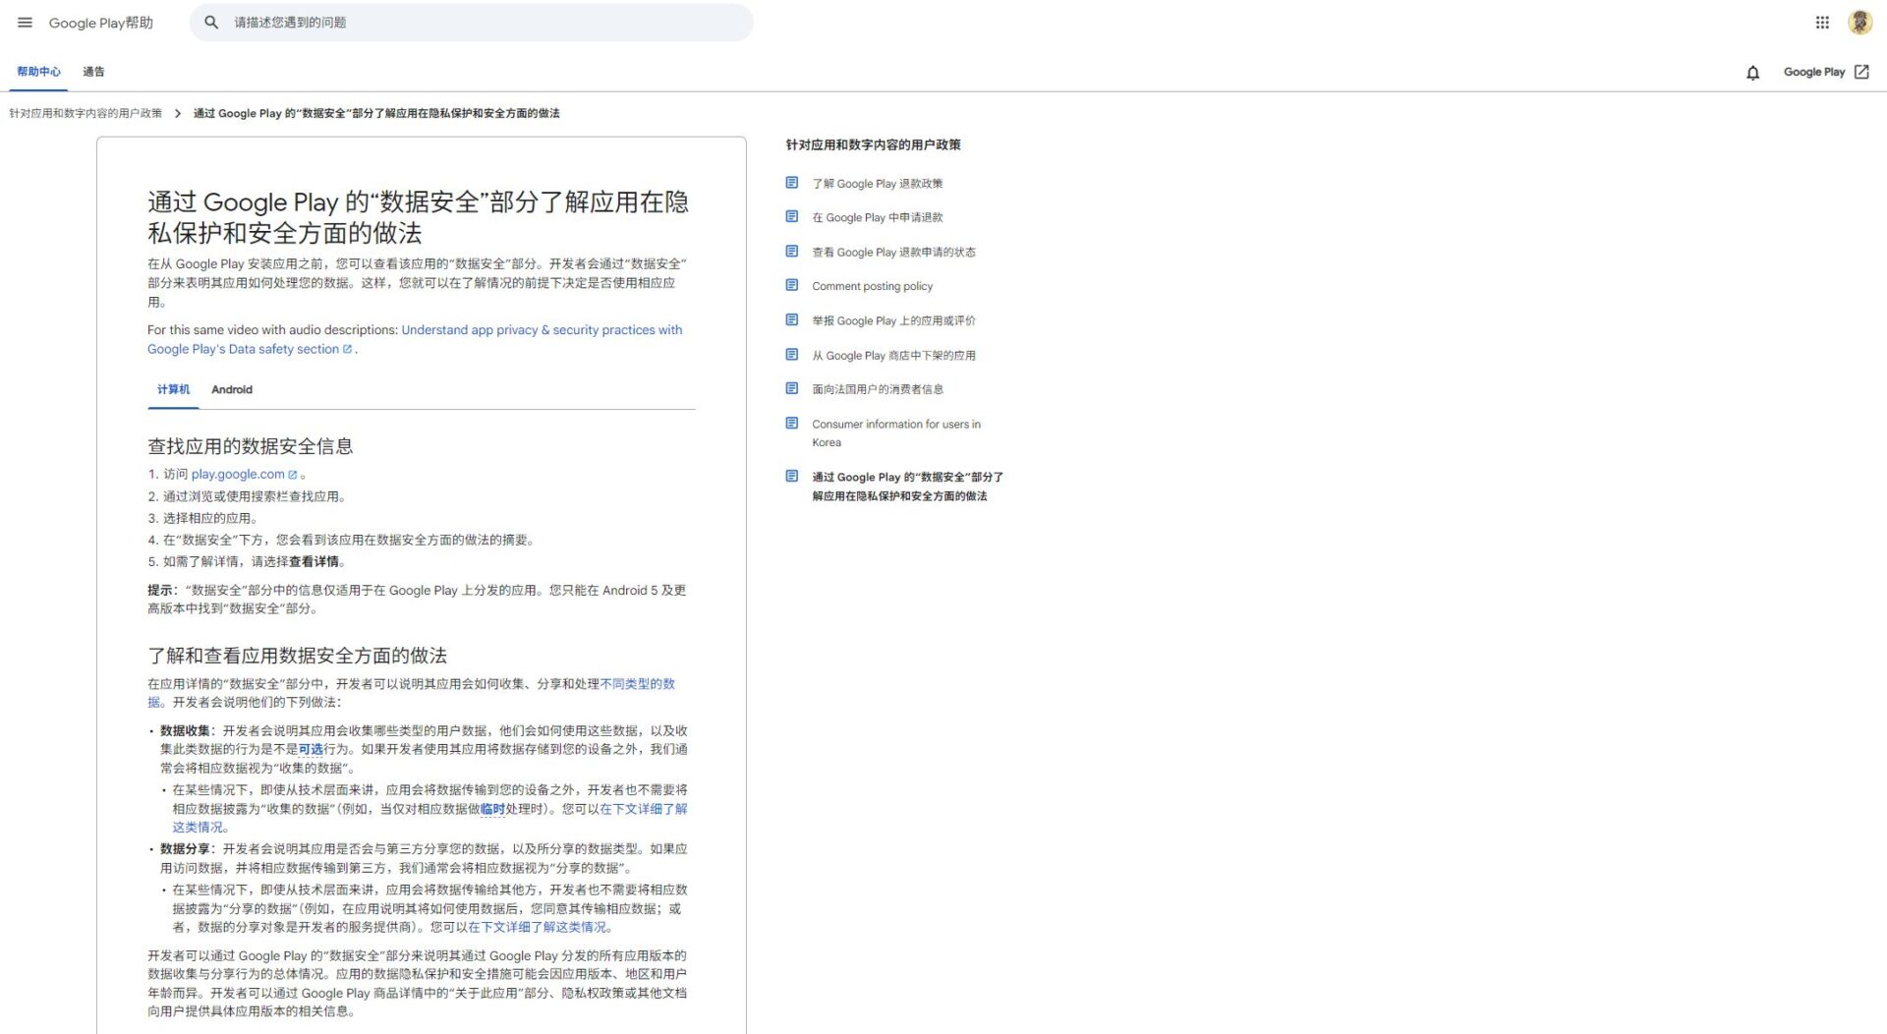Click the 了解和查看应用数据安全方面的做法 heading
This screenshot has height=1034, width=1887.
click(x=297, y=657)
